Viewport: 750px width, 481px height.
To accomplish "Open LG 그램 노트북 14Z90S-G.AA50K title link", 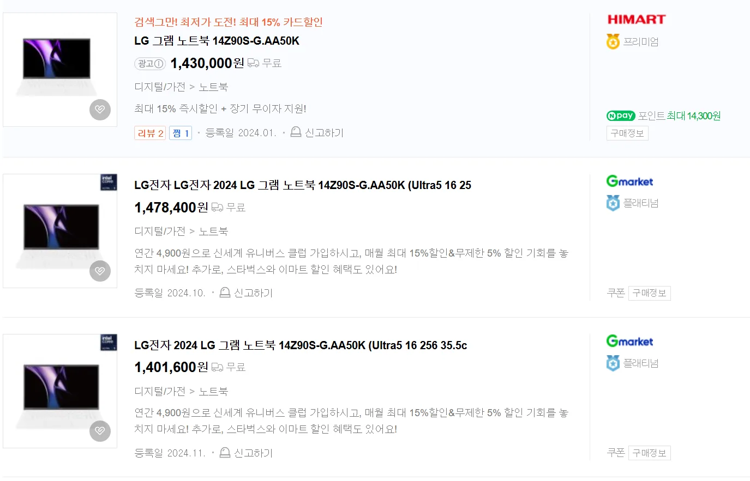I will pos(217,41).
